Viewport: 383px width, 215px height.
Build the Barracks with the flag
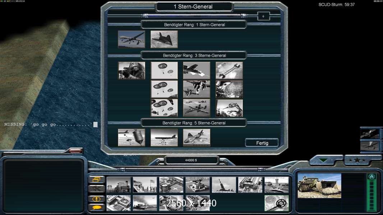(x=145, y=185)
